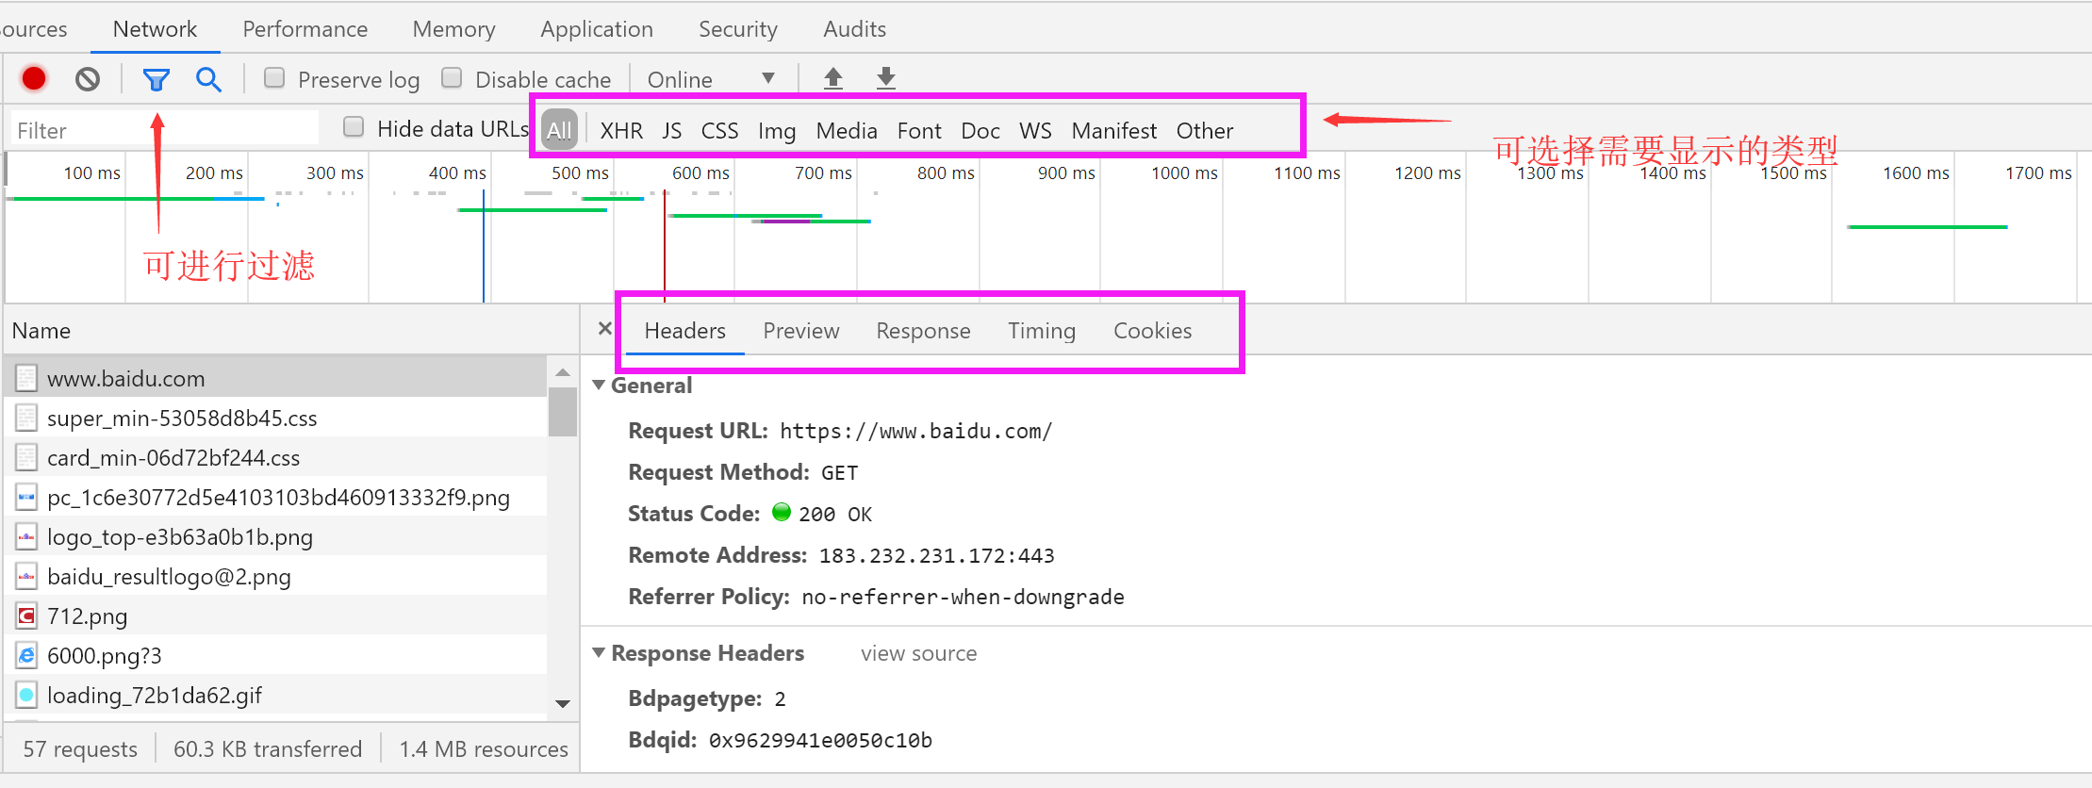Filter requests by Other
The width and height of the screenshot is (2092, 788).
[1204, 131]
